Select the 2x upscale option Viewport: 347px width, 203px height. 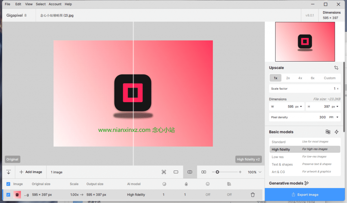point(288,78)
